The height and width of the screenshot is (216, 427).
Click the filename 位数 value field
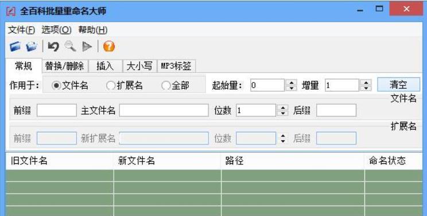256,111
